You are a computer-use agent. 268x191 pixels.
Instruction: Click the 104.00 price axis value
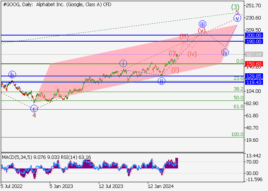pyautogui.click(x=253, y=91)
